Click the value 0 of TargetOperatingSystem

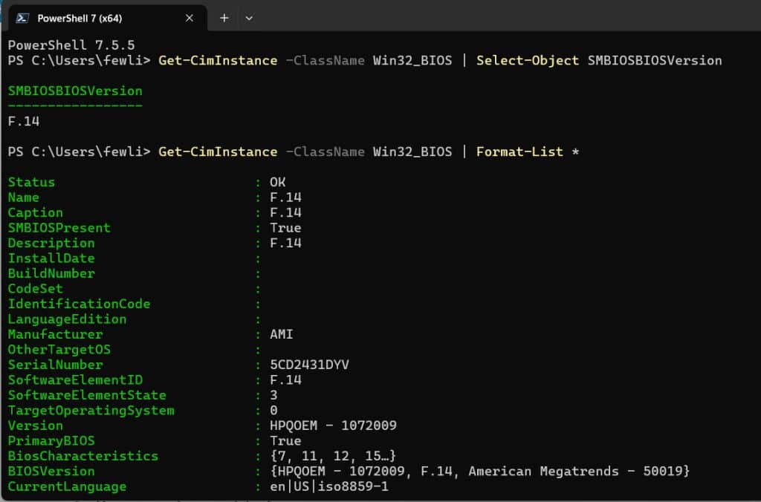click(x=273, y=411)
